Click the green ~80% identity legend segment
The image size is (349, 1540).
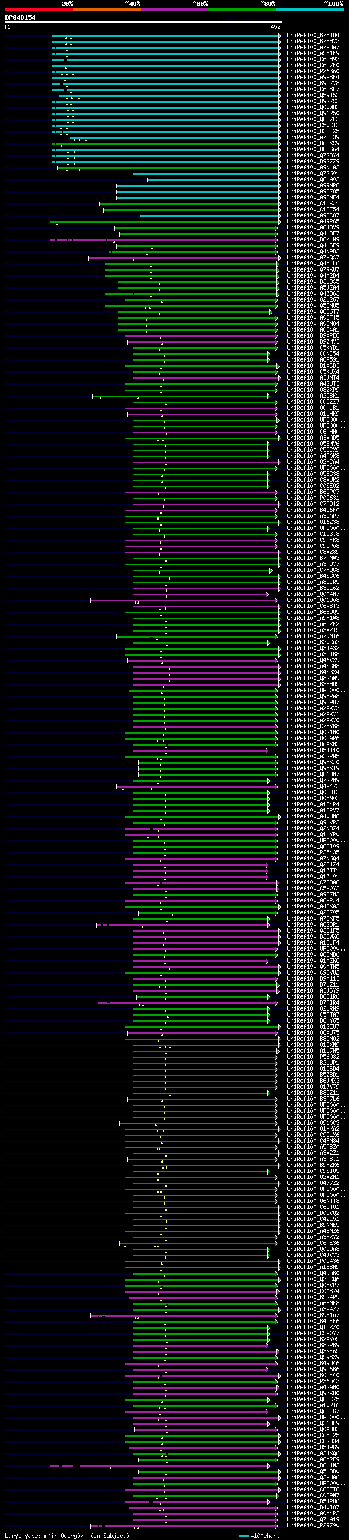pos(242,10)
